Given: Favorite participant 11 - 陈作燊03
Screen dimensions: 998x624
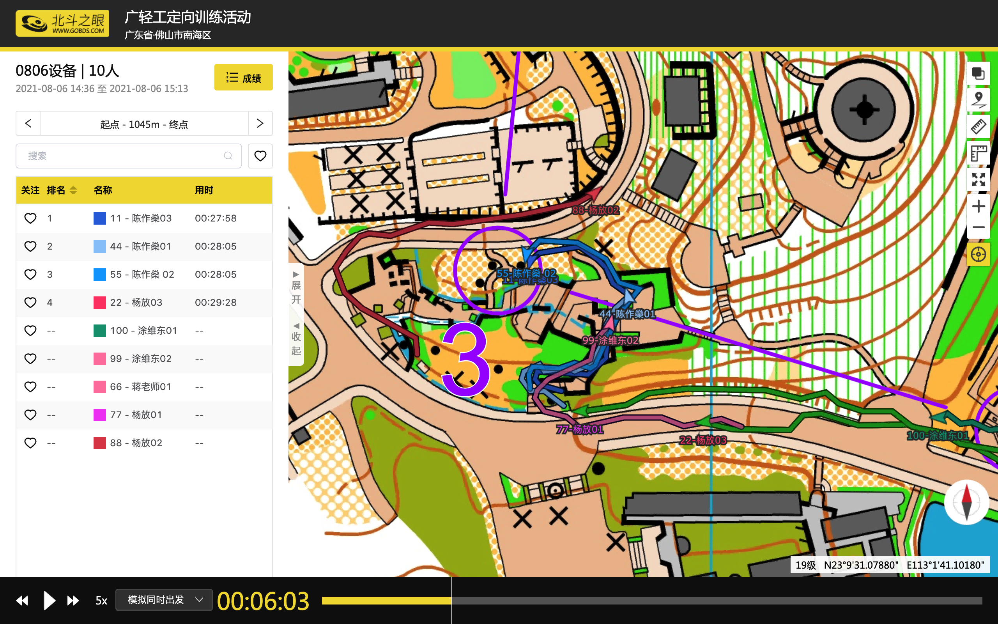Looking at the screenshot, I should tap(30, 218).
